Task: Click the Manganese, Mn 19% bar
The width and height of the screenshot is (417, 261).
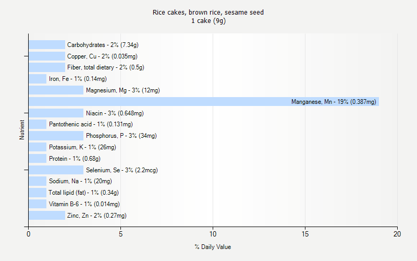Action: click(203, 102)
